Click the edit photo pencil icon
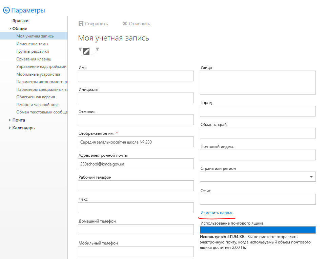 coord(86,52)
